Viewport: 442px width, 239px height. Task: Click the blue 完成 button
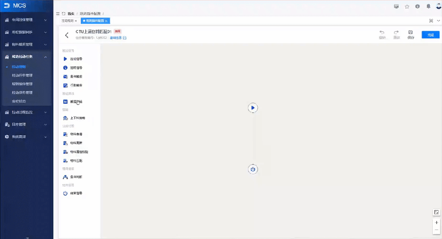click(431, 35)
